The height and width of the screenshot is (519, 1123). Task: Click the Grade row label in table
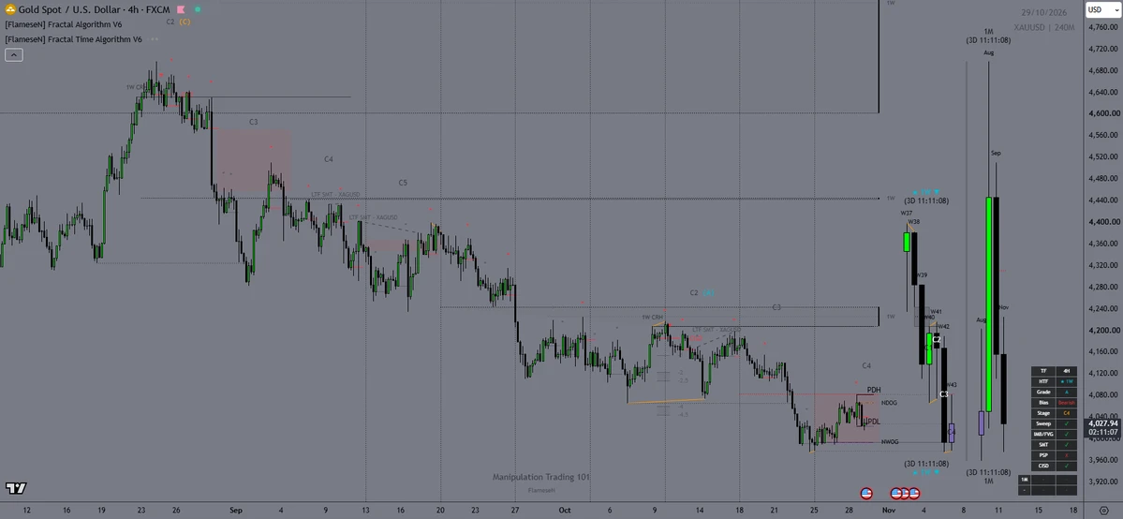(x=1042, y=393)
